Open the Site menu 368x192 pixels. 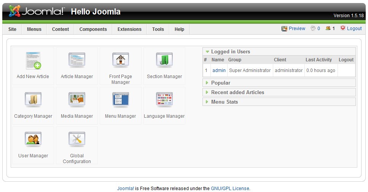pos(12,29)
